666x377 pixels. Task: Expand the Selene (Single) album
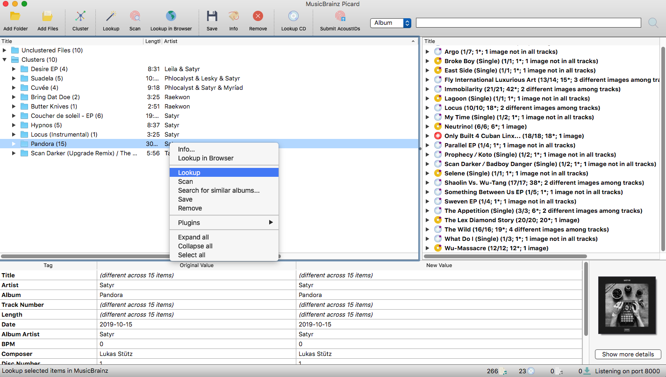427,173
